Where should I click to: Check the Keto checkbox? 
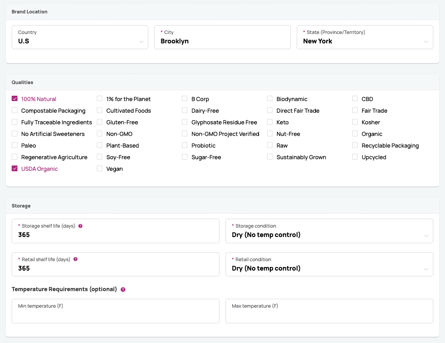270,122
